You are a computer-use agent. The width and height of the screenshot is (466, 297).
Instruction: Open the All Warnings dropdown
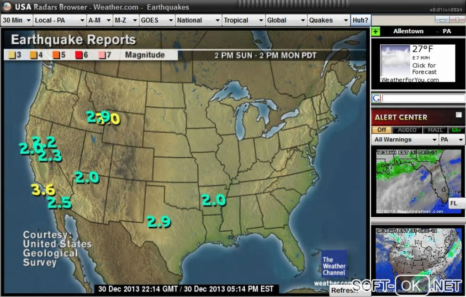coord(405,140)
